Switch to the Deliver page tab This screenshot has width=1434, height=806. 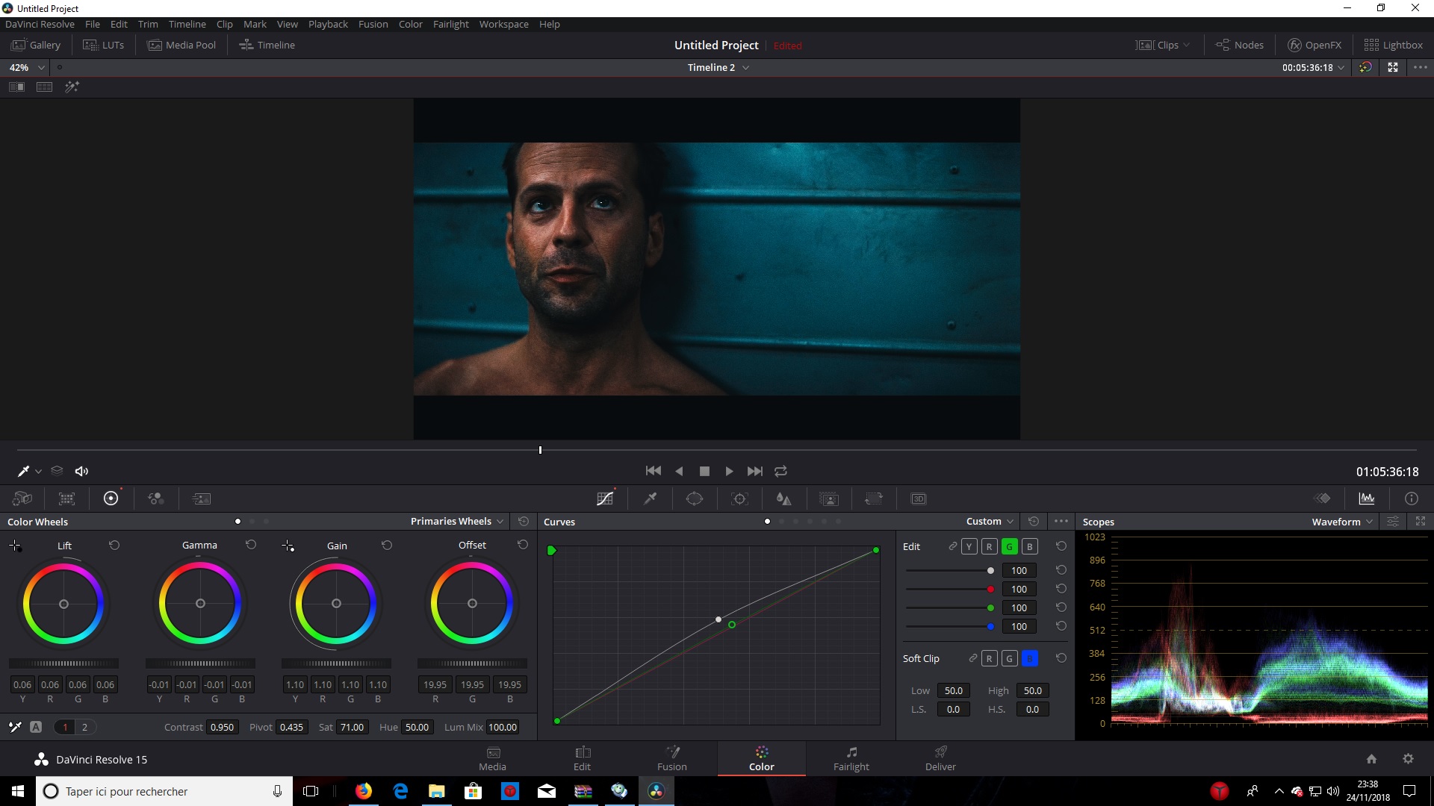(x=940, y=758)
